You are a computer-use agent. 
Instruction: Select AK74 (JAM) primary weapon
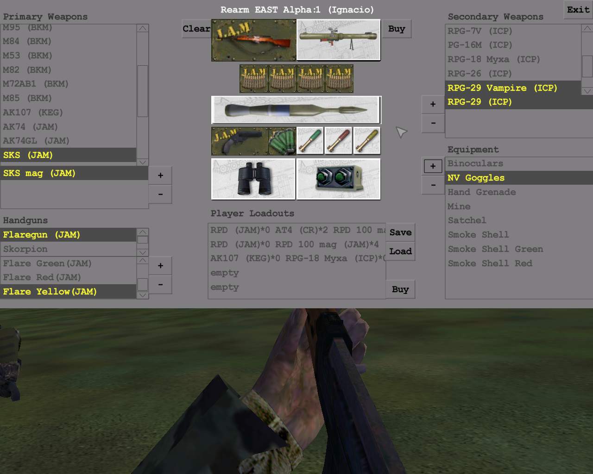pyautogui.click(x=69, y=127)
